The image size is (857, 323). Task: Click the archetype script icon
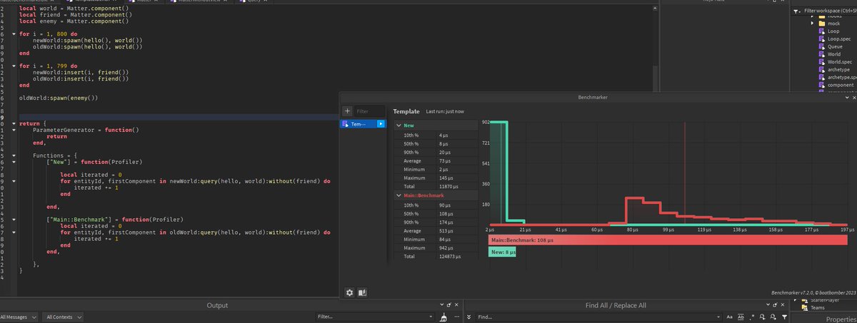pos(821,70)
